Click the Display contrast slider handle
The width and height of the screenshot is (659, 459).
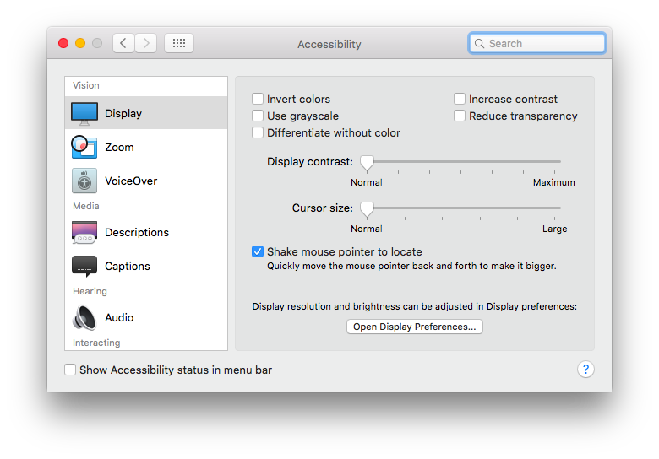click(367, 162)
